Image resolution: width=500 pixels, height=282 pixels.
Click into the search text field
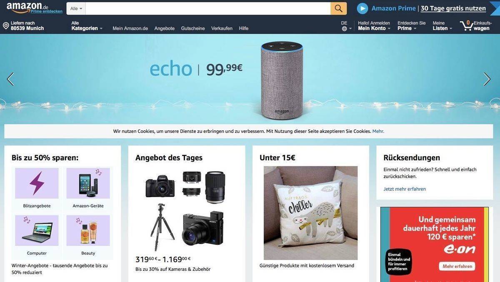pyautogui.click(x=208, y=8)
